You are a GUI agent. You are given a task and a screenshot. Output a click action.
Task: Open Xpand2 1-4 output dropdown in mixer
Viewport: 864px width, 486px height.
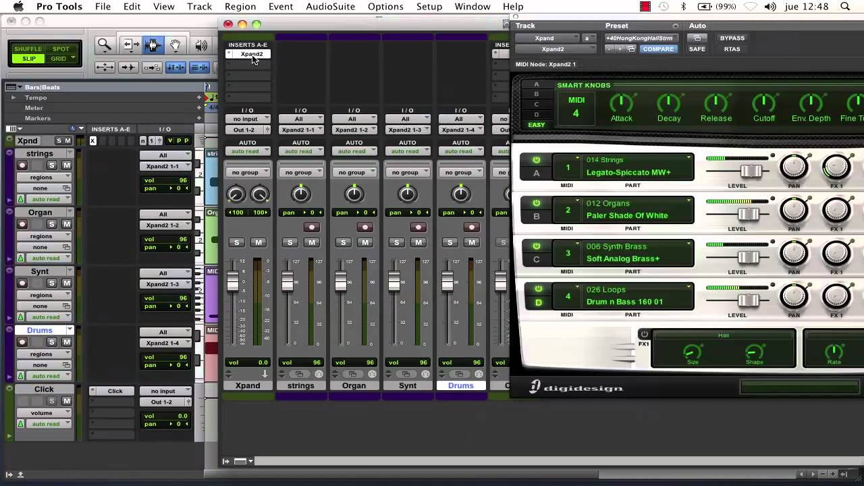[460, 130]
